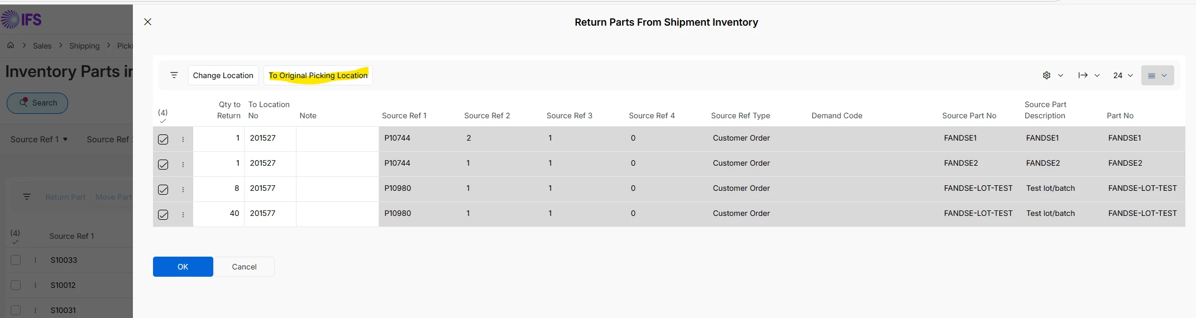This screenshot has height=318, width=1196.
Task: Open row menu for S10033
Action: point(35,260)
